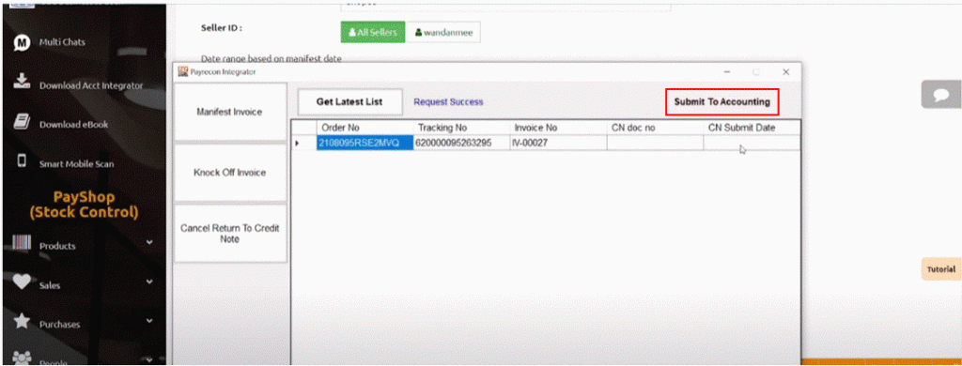Open the Multi Chats icon in sidebar

tap(23, 43)
